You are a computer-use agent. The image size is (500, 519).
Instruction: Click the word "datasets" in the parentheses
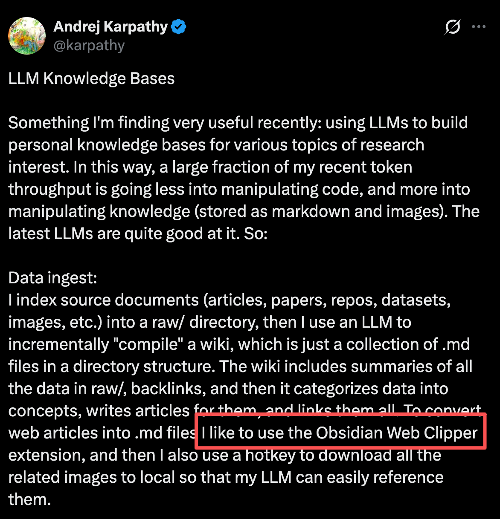click(415, 300)
